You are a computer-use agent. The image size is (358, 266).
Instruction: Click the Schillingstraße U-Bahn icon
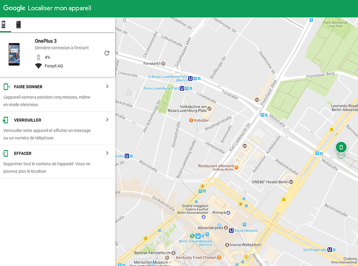pos(330,250)
